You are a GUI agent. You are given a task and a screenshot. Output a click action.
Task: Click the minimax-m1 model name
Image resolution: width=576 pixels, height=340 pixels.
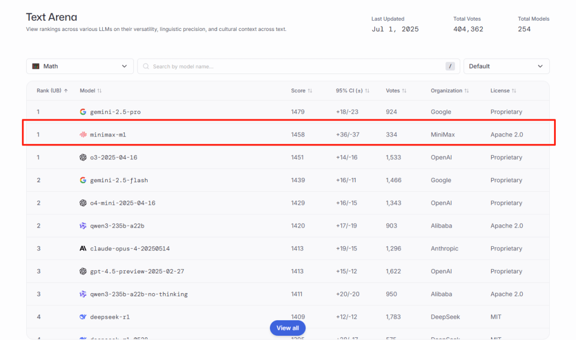tap(108, 135)
